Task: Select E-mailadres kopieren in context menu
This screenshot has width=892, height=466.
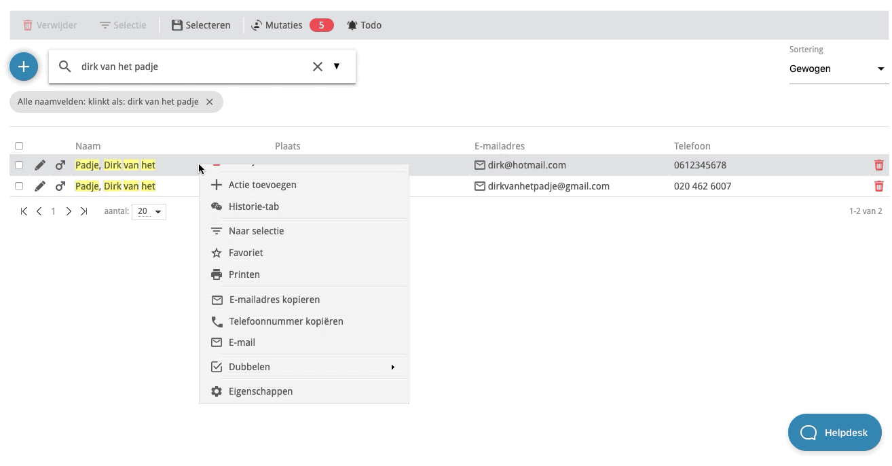Action: [274, 300]
